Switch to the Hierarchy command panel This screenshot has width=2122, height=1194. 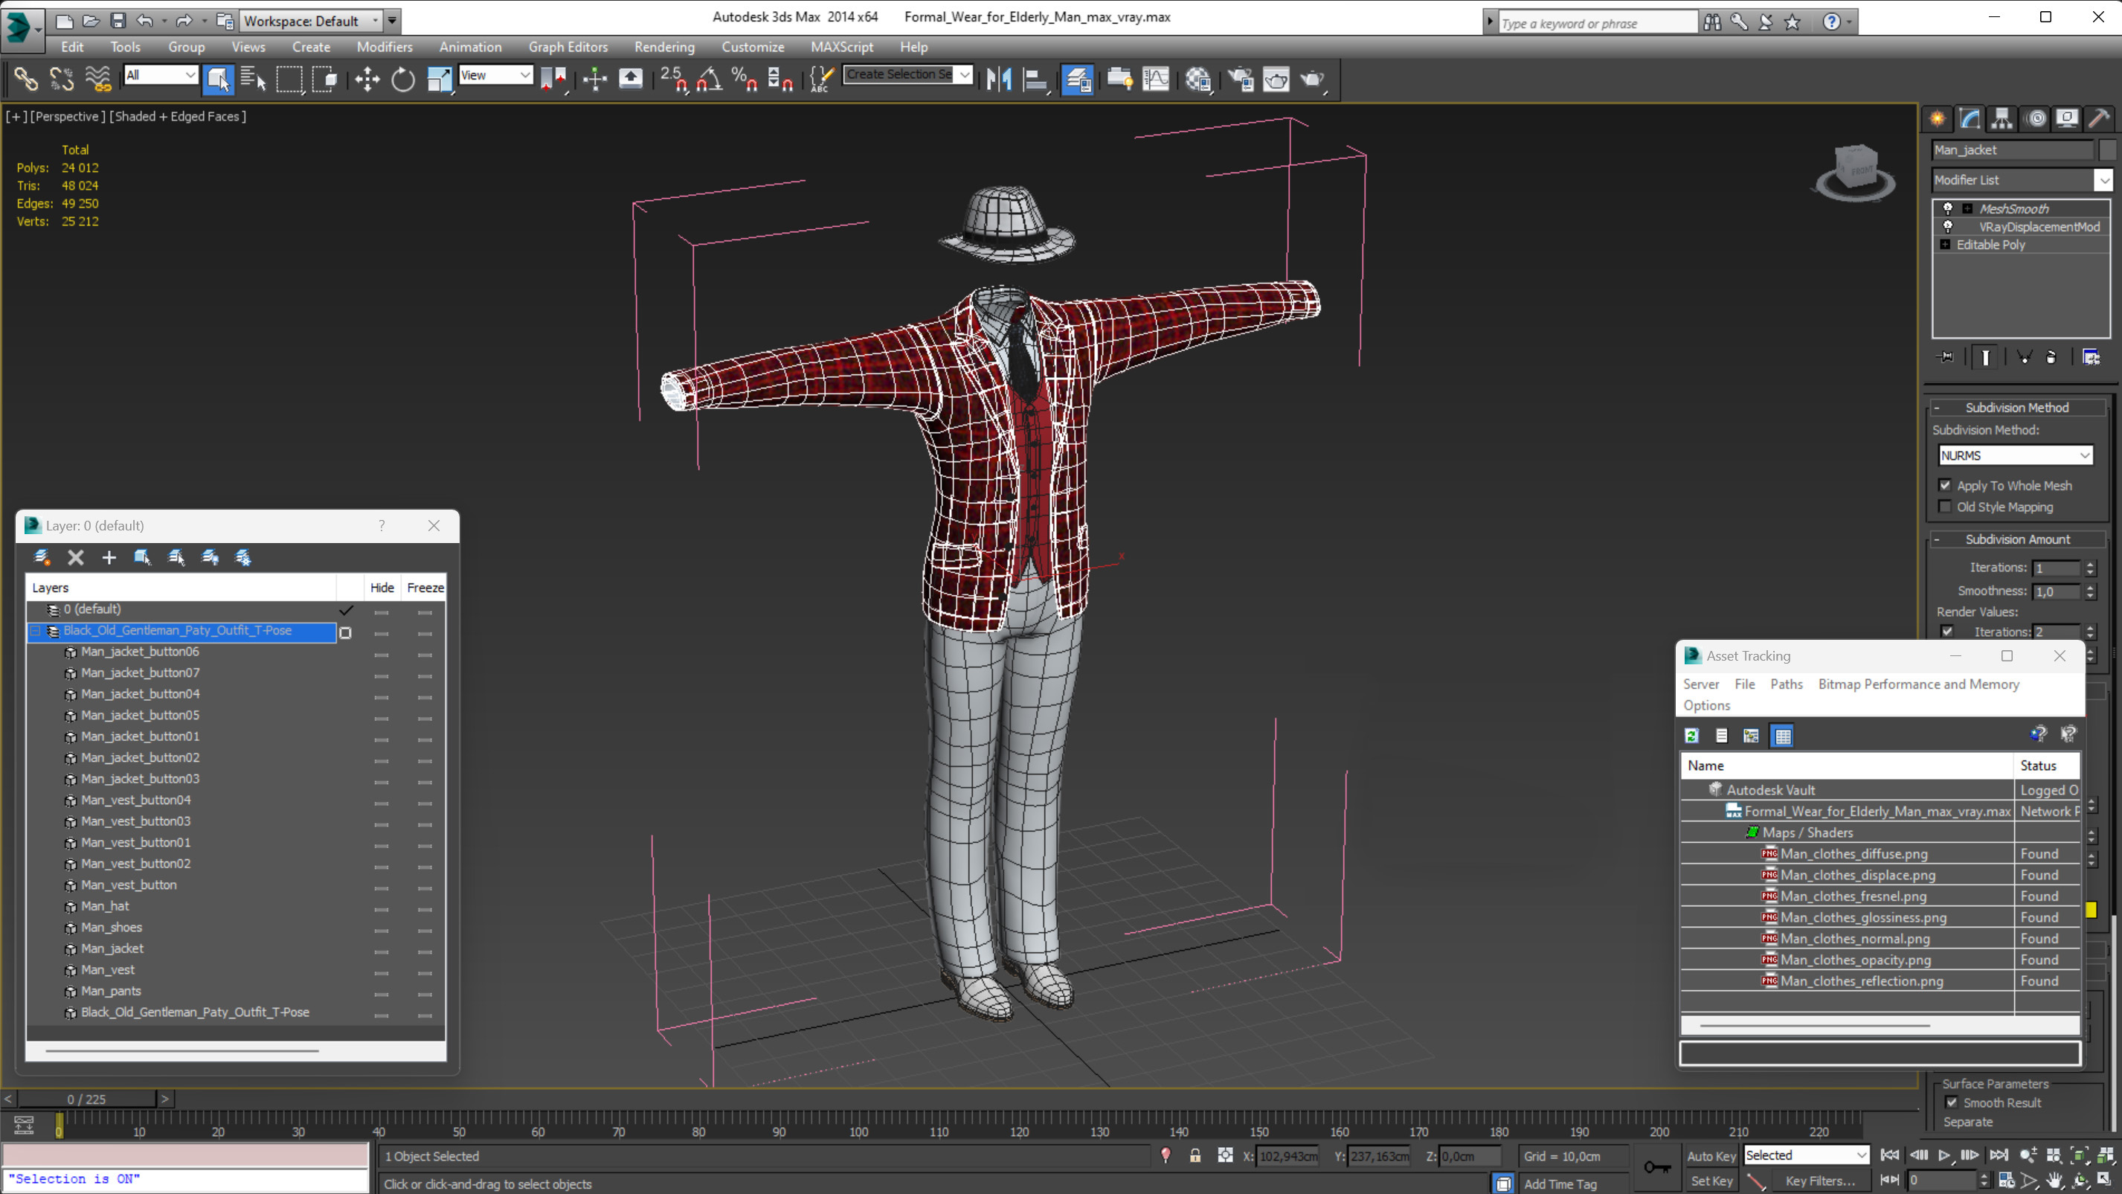click(2002, 118)
